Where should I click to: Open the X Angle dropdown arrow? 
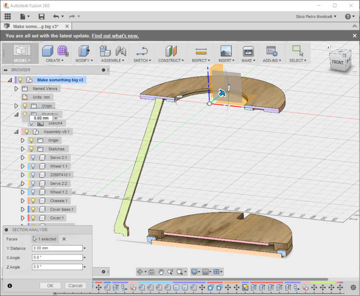pyautogui.click(x=85, y=258)
